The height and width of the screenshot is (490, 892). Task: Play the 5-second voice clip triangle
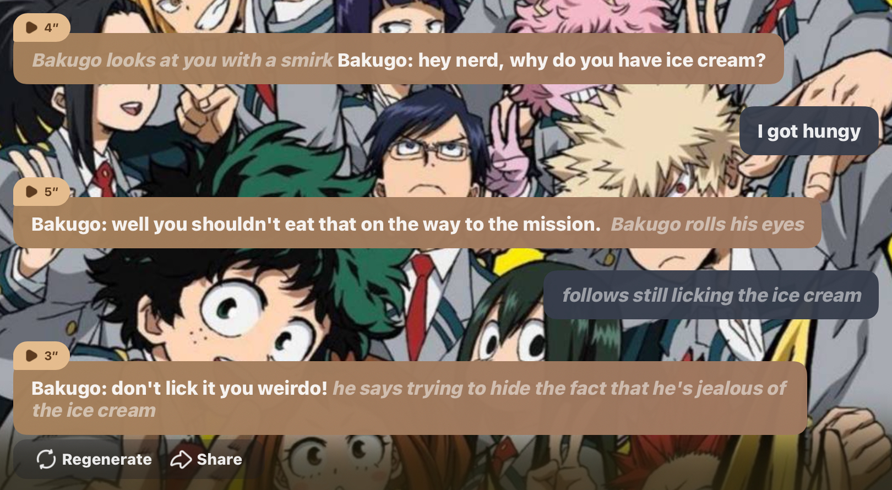pyautogui.click(x=32, y=192)
